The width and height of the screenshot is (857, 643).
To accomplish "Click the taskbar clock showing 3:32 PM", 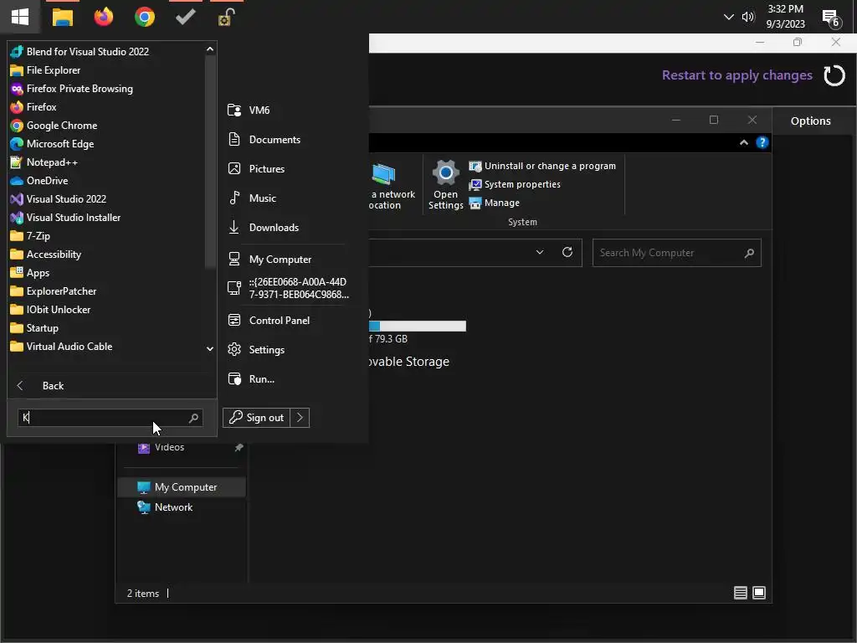I will pyautogui.click(x=785, y=17).
